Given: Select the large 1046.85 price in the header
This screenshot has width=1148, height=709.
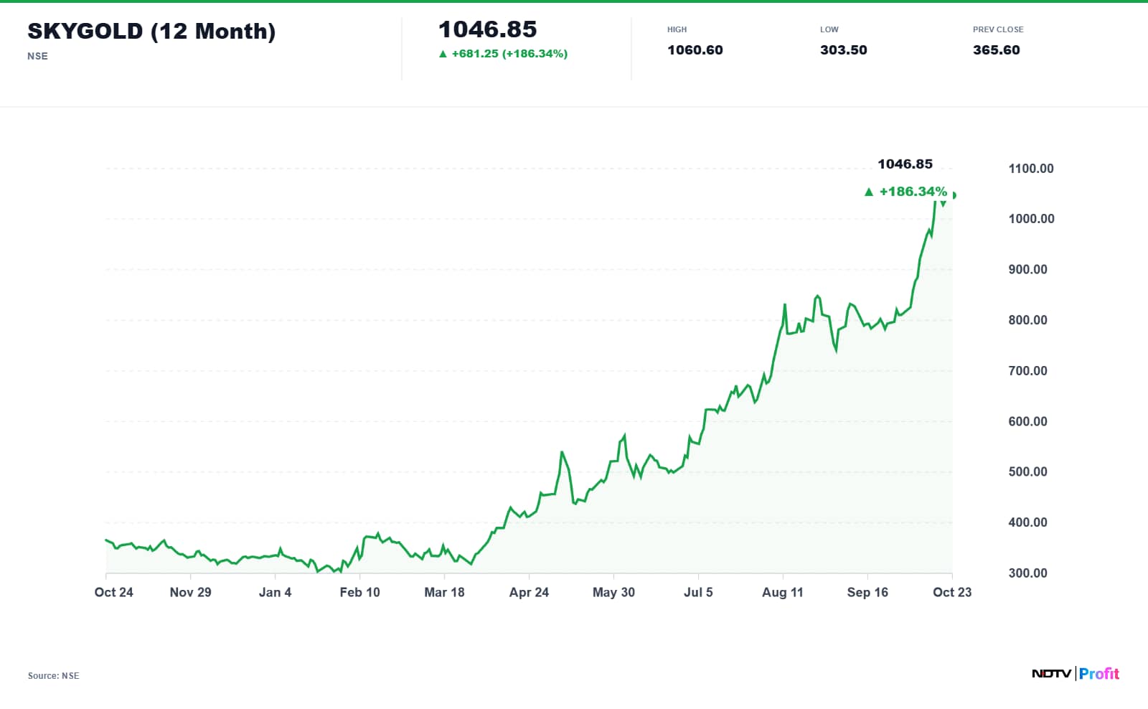Looking at the screenshot, I should click(x=487, y=29).
